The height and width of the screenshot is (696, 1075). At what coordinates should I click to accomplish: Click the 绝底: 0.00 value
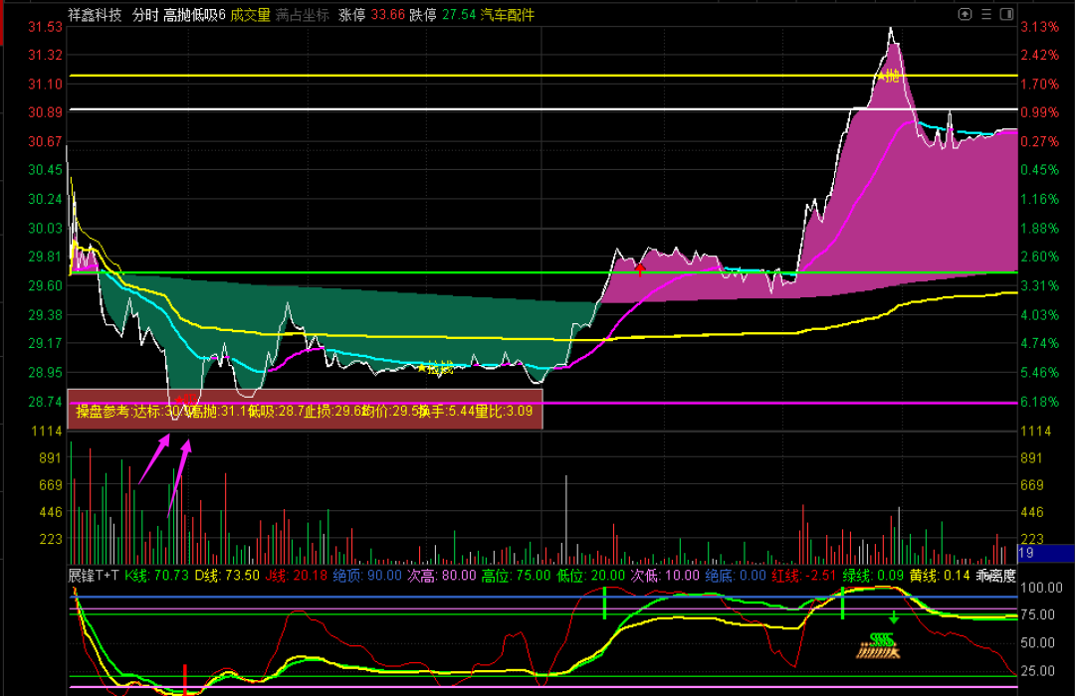(736, 576)
